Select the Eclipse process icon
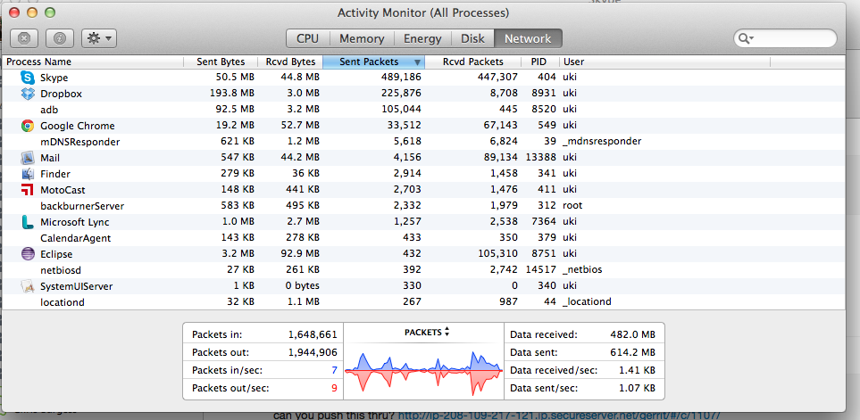 click(x=28, y=254)
